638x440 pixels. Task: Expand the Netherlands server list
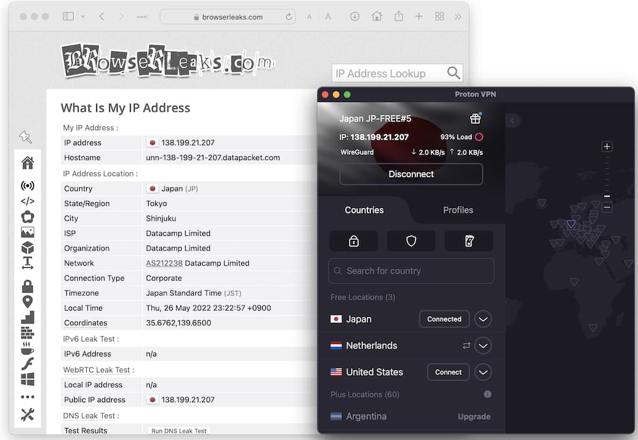point(483,346)
